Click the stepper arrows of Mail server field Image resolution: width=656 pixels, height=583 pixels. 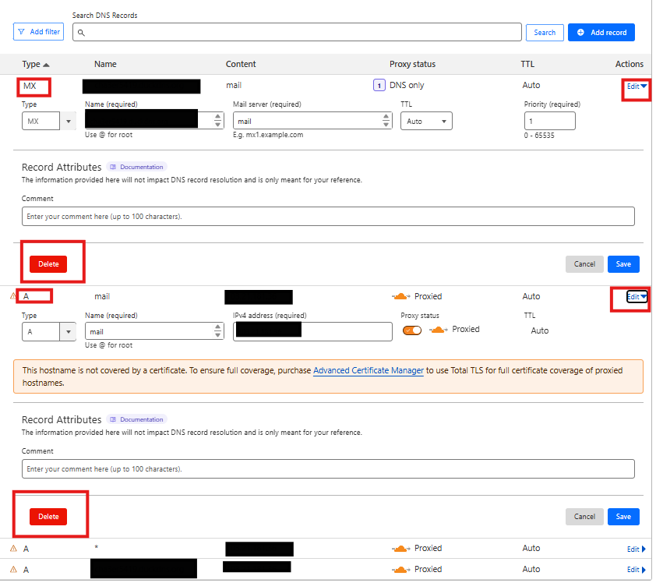pyautogui.click(x=386, y=121)
